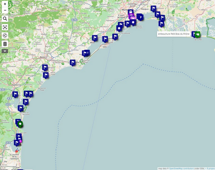The image size is (215, 170).
Task: Expand more map controls arrow
Action: tap(5, 51)
